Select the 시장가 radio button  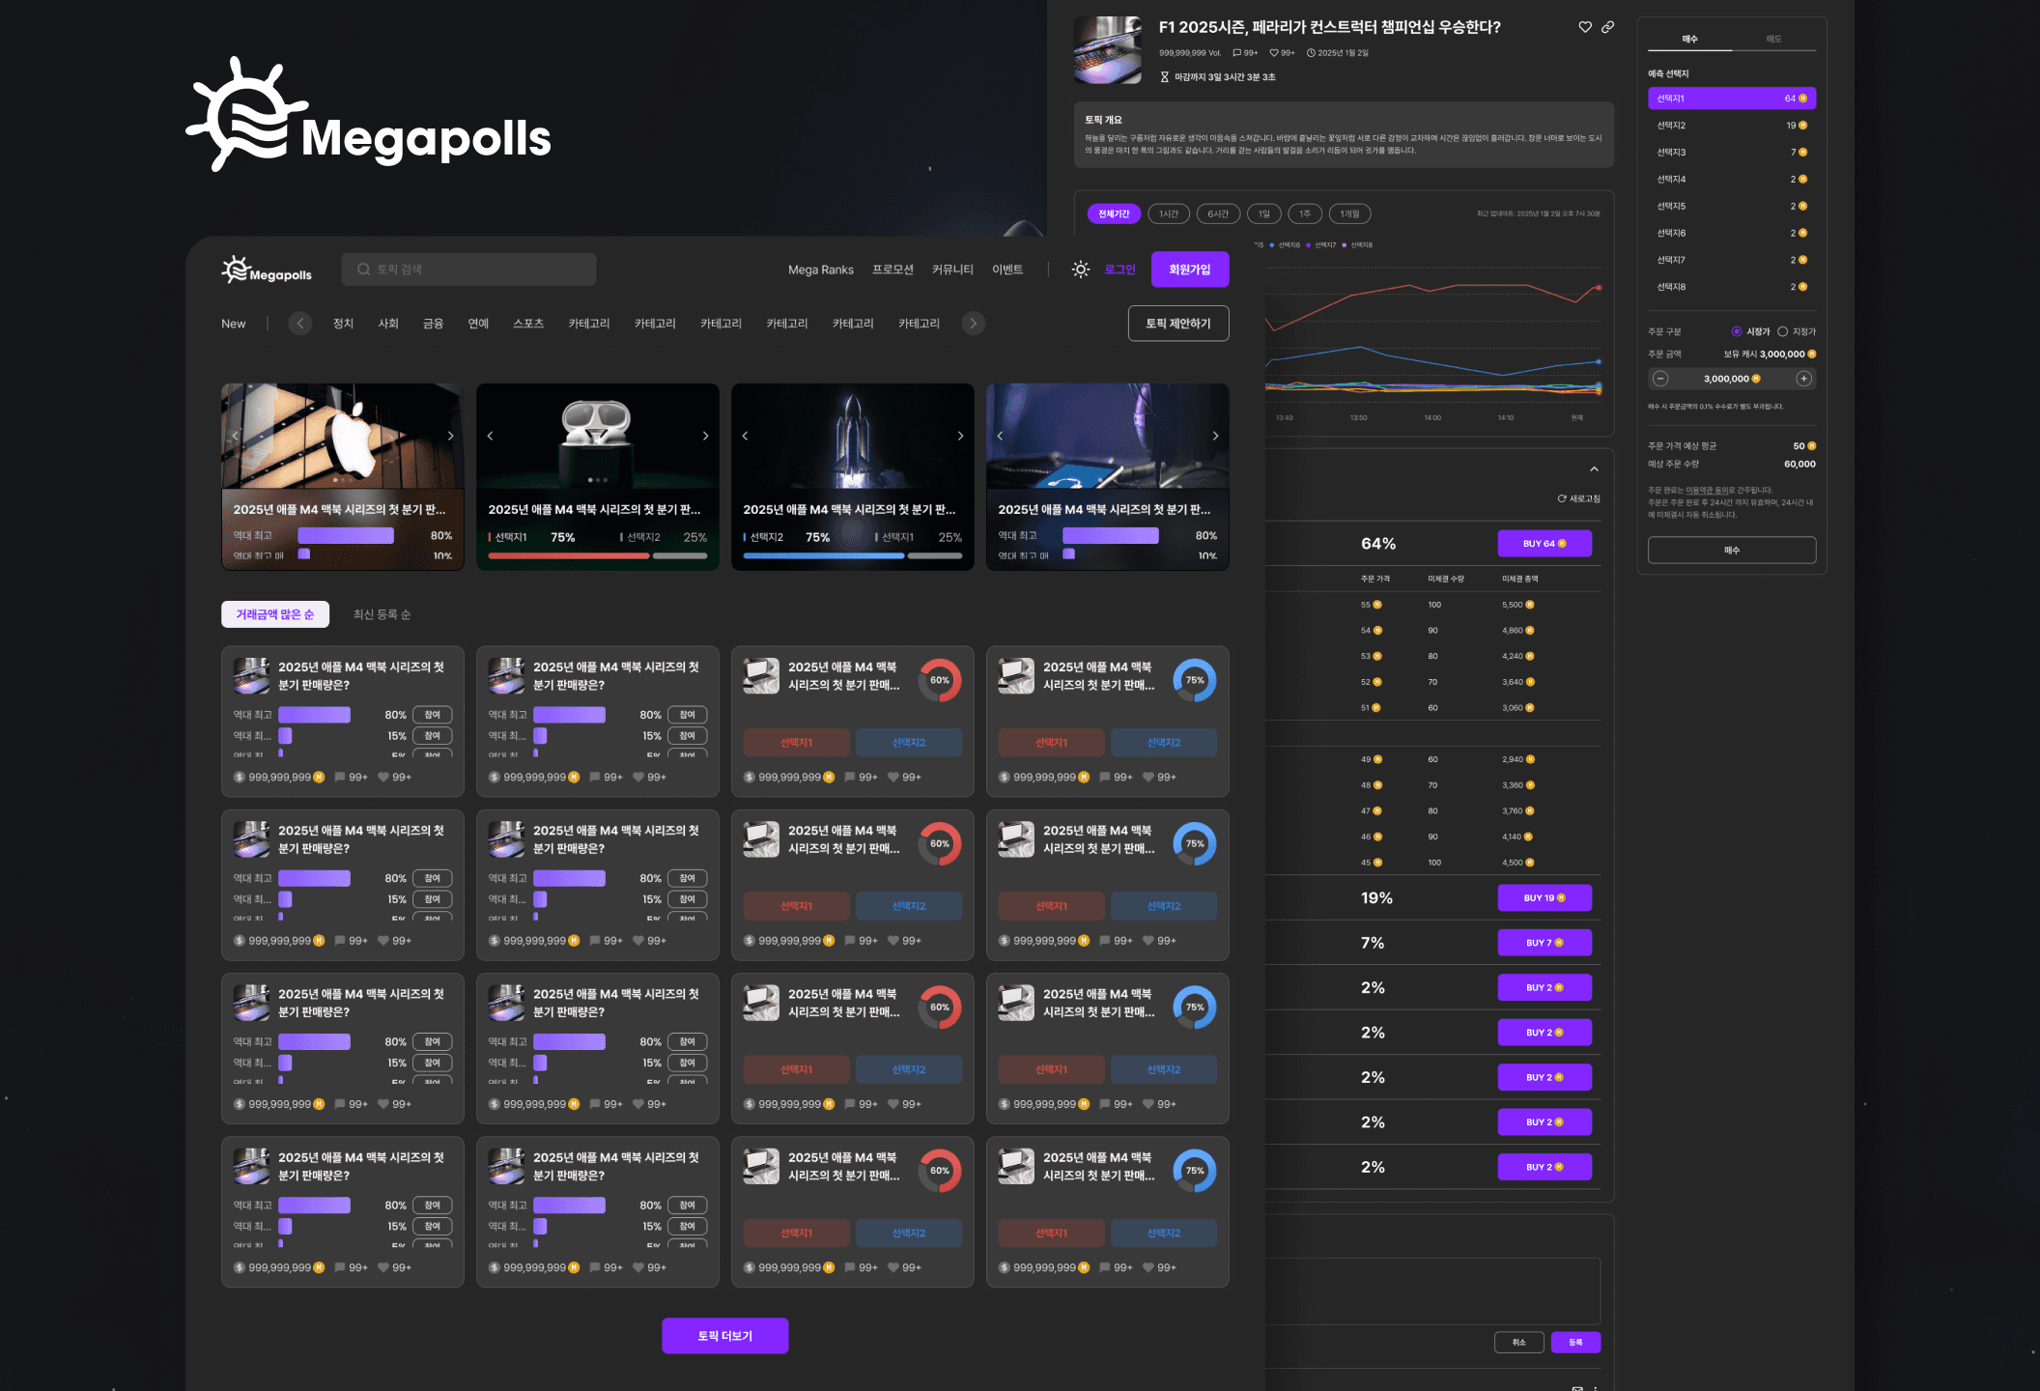(x=1737, y=331)
